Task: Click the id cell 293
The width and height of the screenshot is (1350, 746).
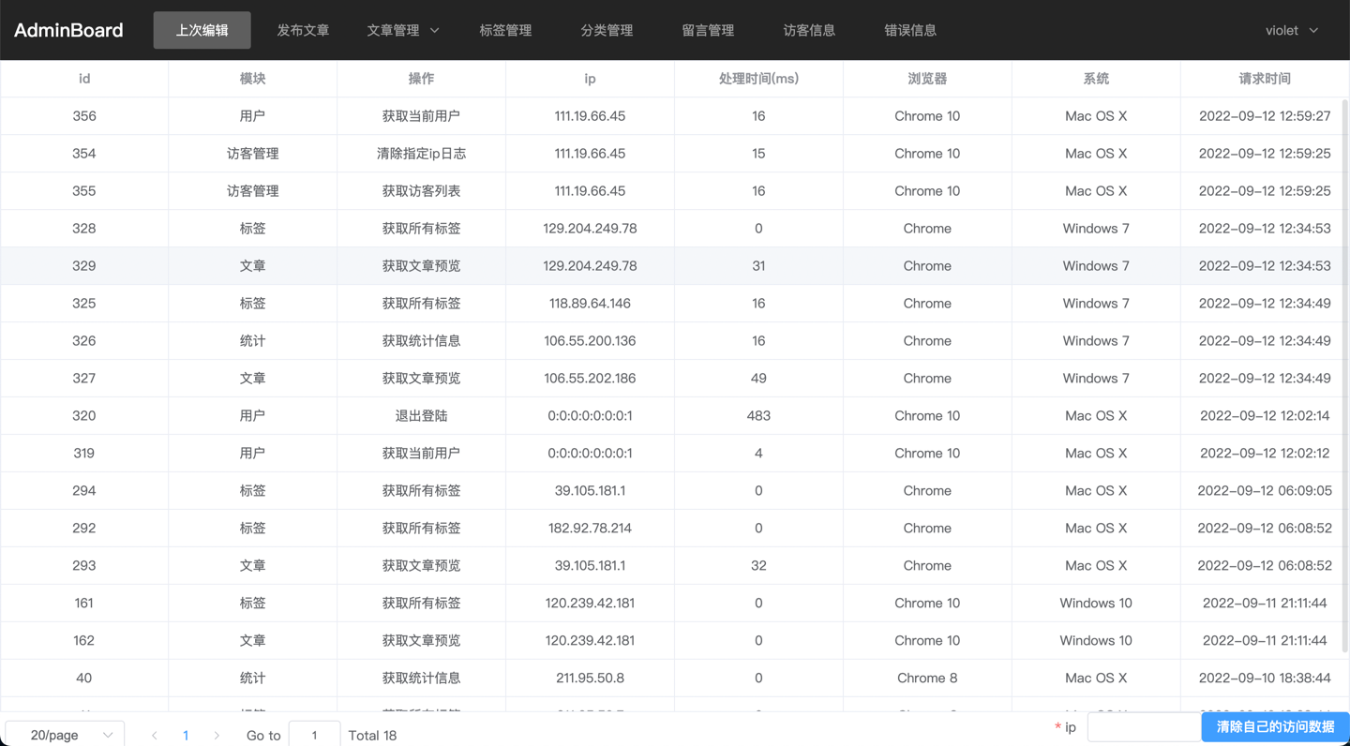Action: tap(84, 566)
